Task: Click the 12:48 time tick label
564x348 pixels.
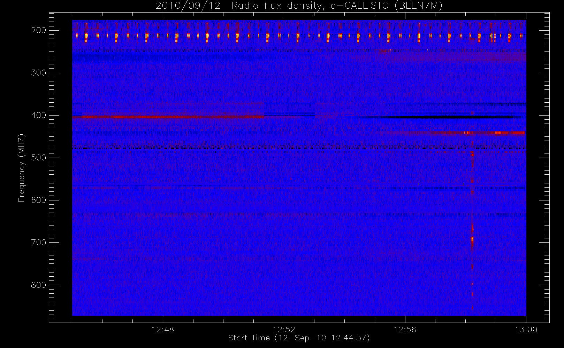Action: coord(163,330)
